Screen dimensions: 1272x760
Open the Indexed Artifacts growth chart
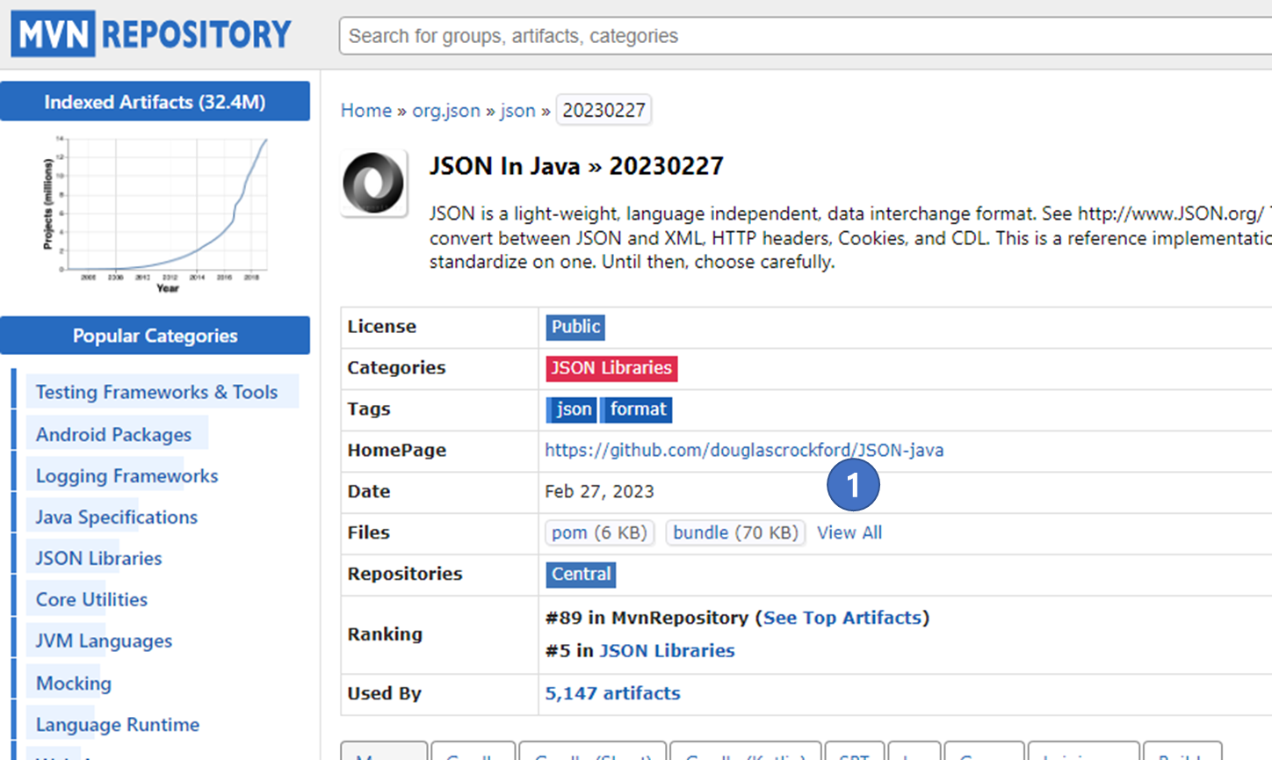pos(155,214)
